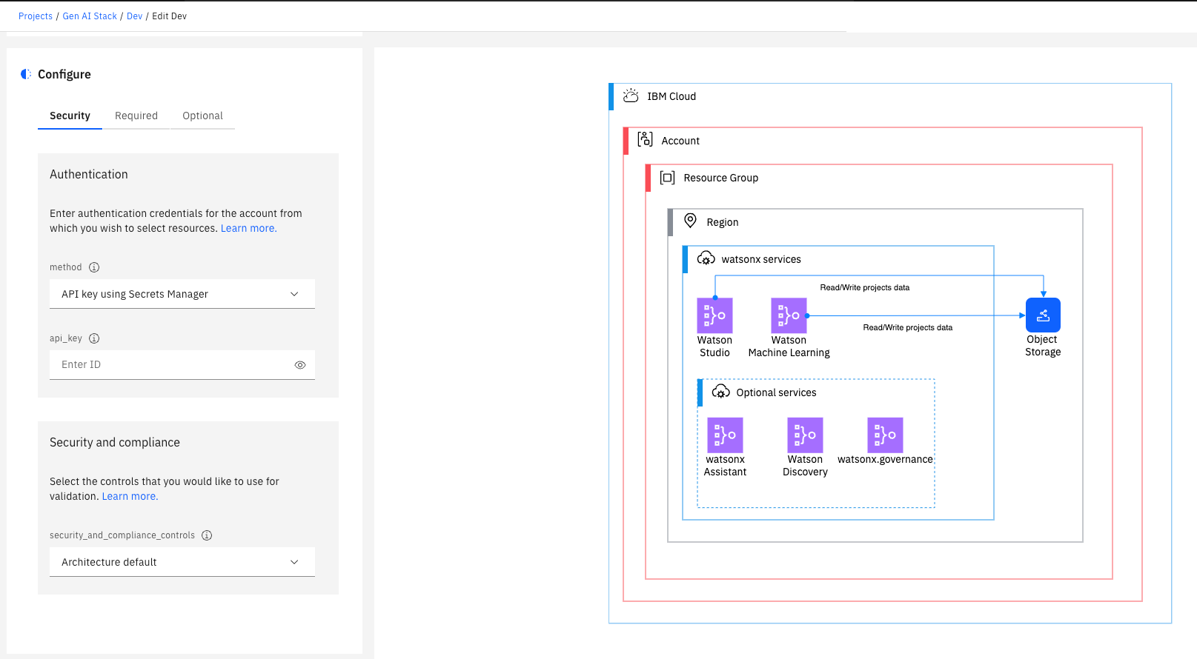Switch to the Optional tab

click(x=202, y=116)
